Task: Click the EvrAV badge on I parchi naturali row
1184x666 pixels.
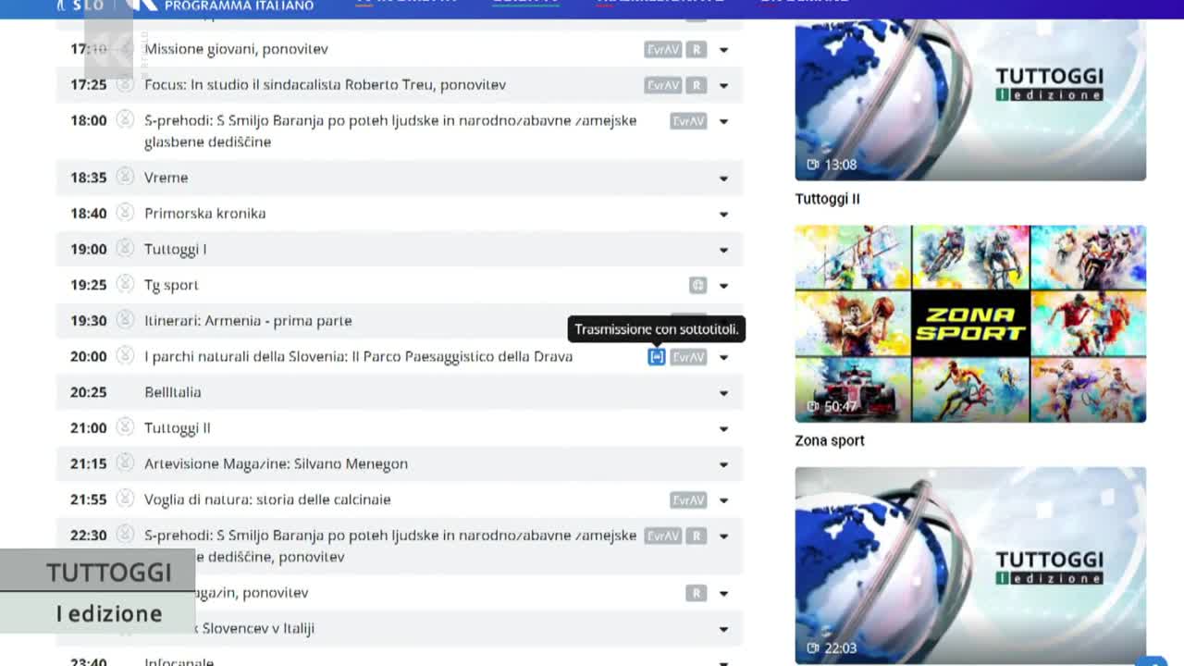Action: 689,357
